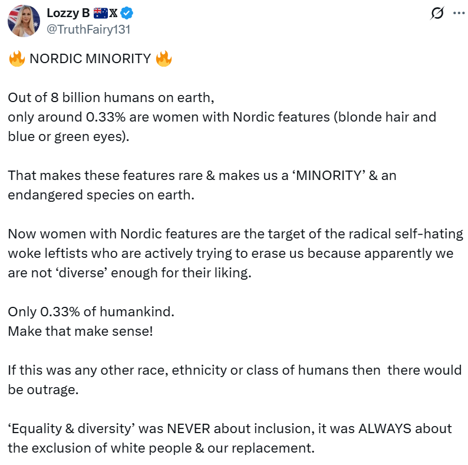This screenshot has height=465, width=468.
Task: Click the X affiliate badge next to name
Action: click(x=114, y=12)
